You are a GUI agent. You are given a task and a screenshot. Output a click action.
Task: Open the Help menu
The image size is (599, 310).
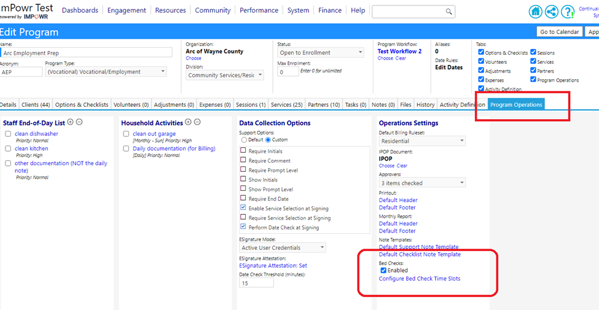[x=358, y=10]
